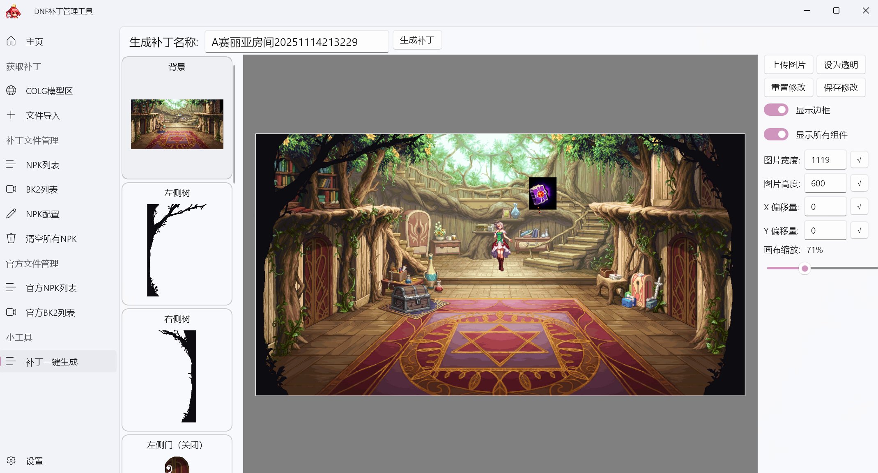
Task: Click the 生成补丁名称 text field
Action: tap(296, 42)
